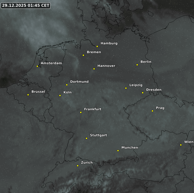Select the Brüssel yellow marker dot
194x193 pixels.
tap(28, 95)
